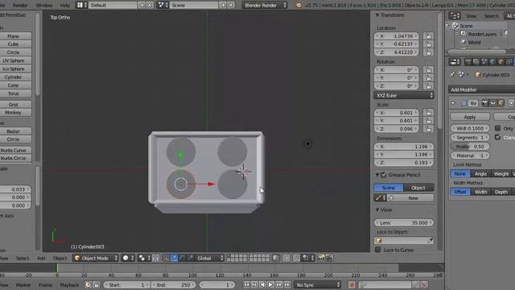Toggle the Only Vertices checkbox in modifier

(497, 128)
